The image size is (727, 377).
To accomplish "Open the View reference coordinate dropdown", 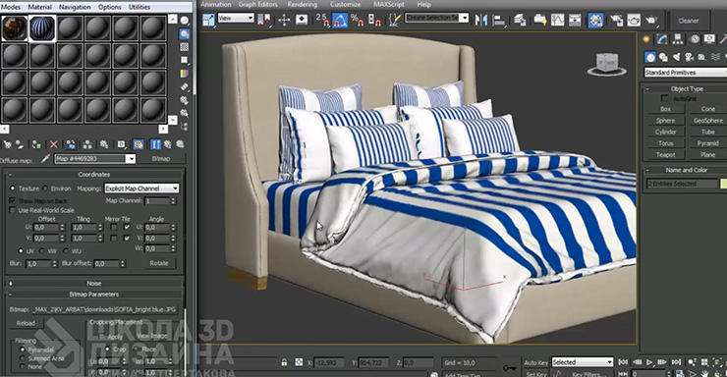I will (236, 18).
